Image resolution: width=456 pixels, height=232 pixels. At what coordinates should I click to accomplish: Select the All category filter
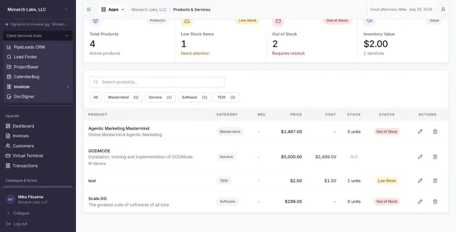96,98
